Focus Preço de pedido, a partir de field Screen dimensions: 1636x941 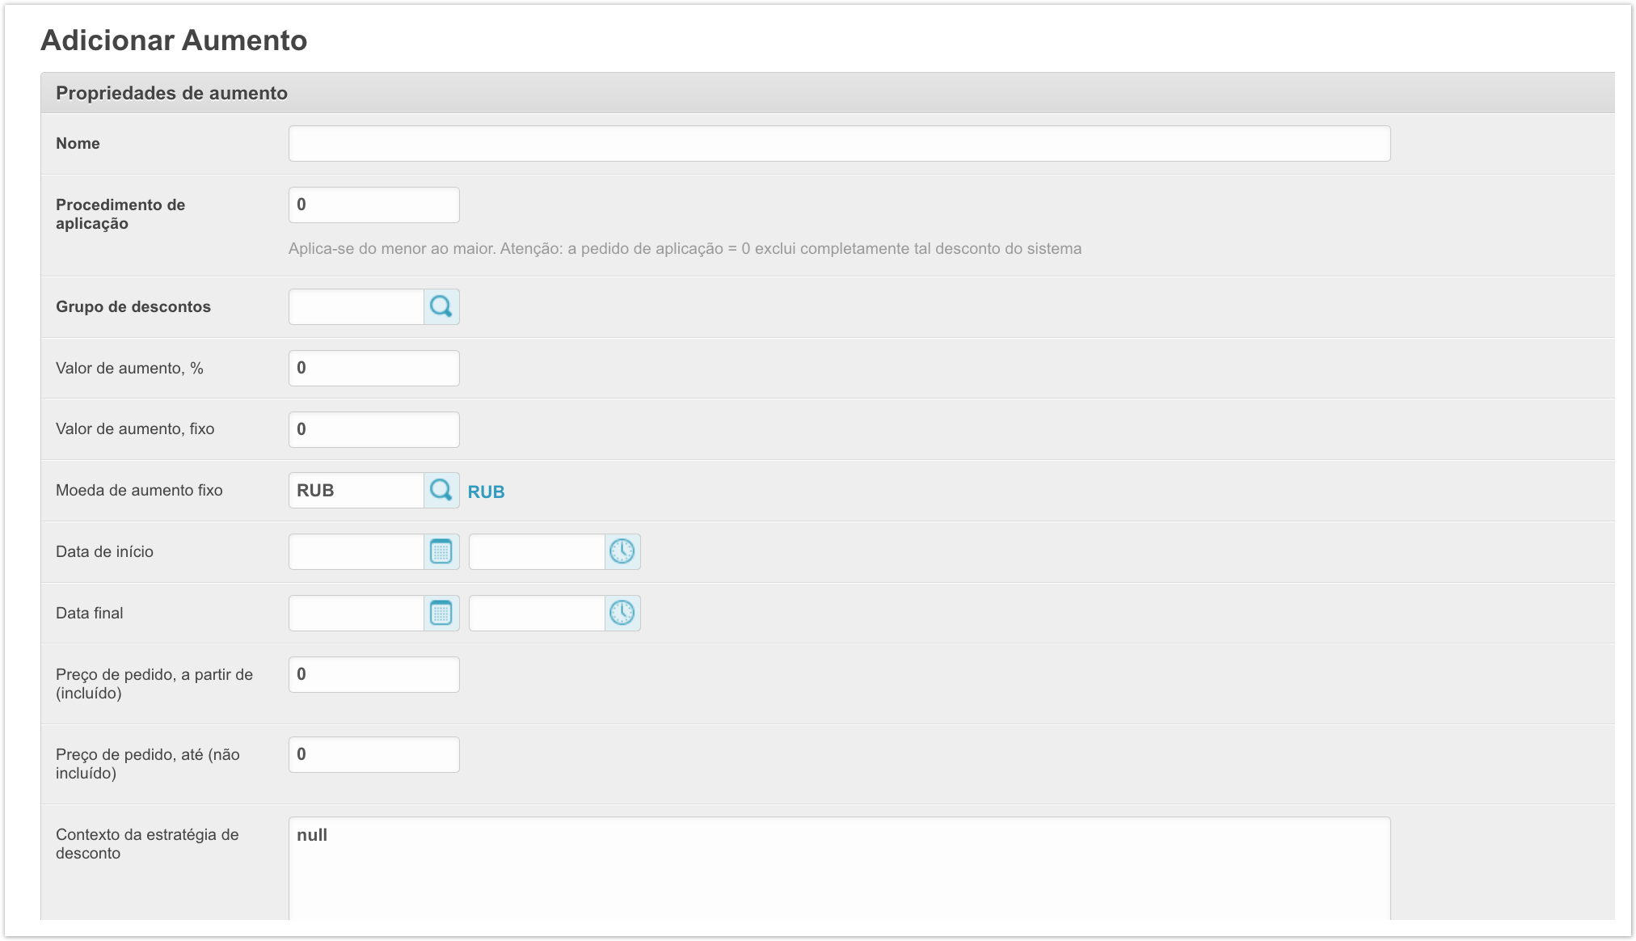pyautogui.click(x=373, y=675)
